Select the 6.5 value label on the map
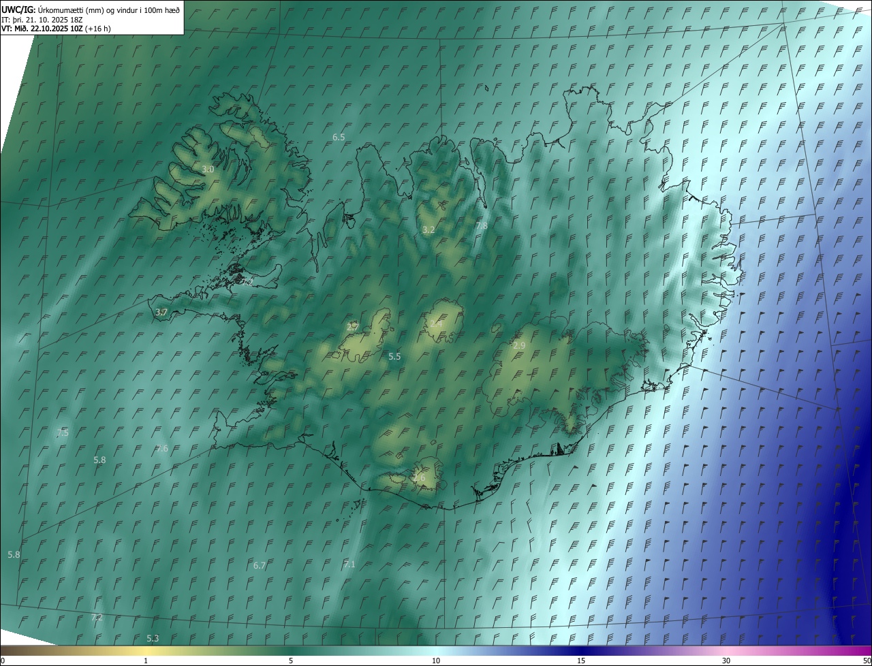 point(339,138)
